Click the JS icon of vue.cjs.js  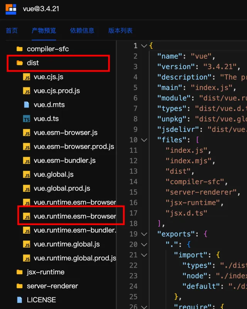pyautogui.click(x=27, y=77)
